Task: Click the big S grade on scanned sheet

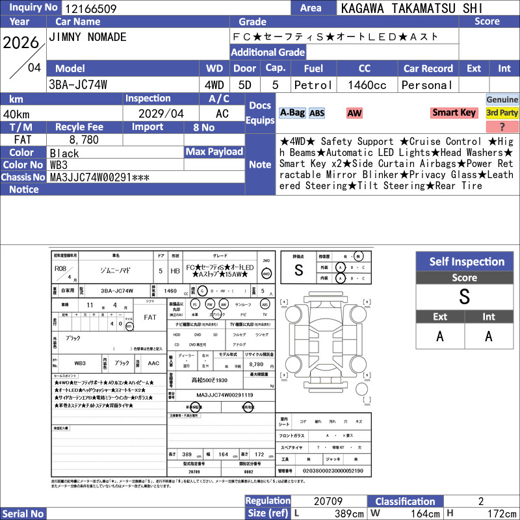Action: point(298,270)
